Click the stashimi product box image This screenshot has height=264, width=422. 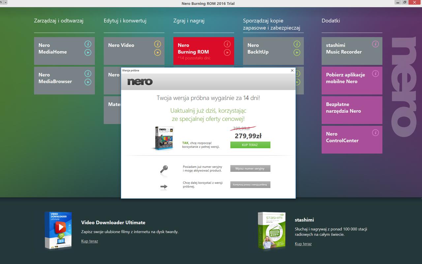coord(271,230)
